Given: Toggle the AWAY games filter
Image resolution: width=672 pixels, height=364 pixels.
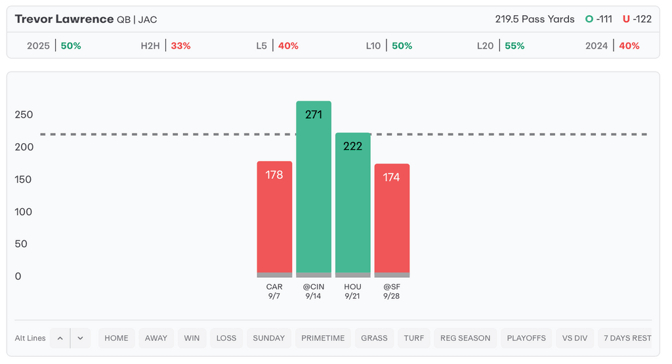Looking at the screenshot, I should (156, 338).
